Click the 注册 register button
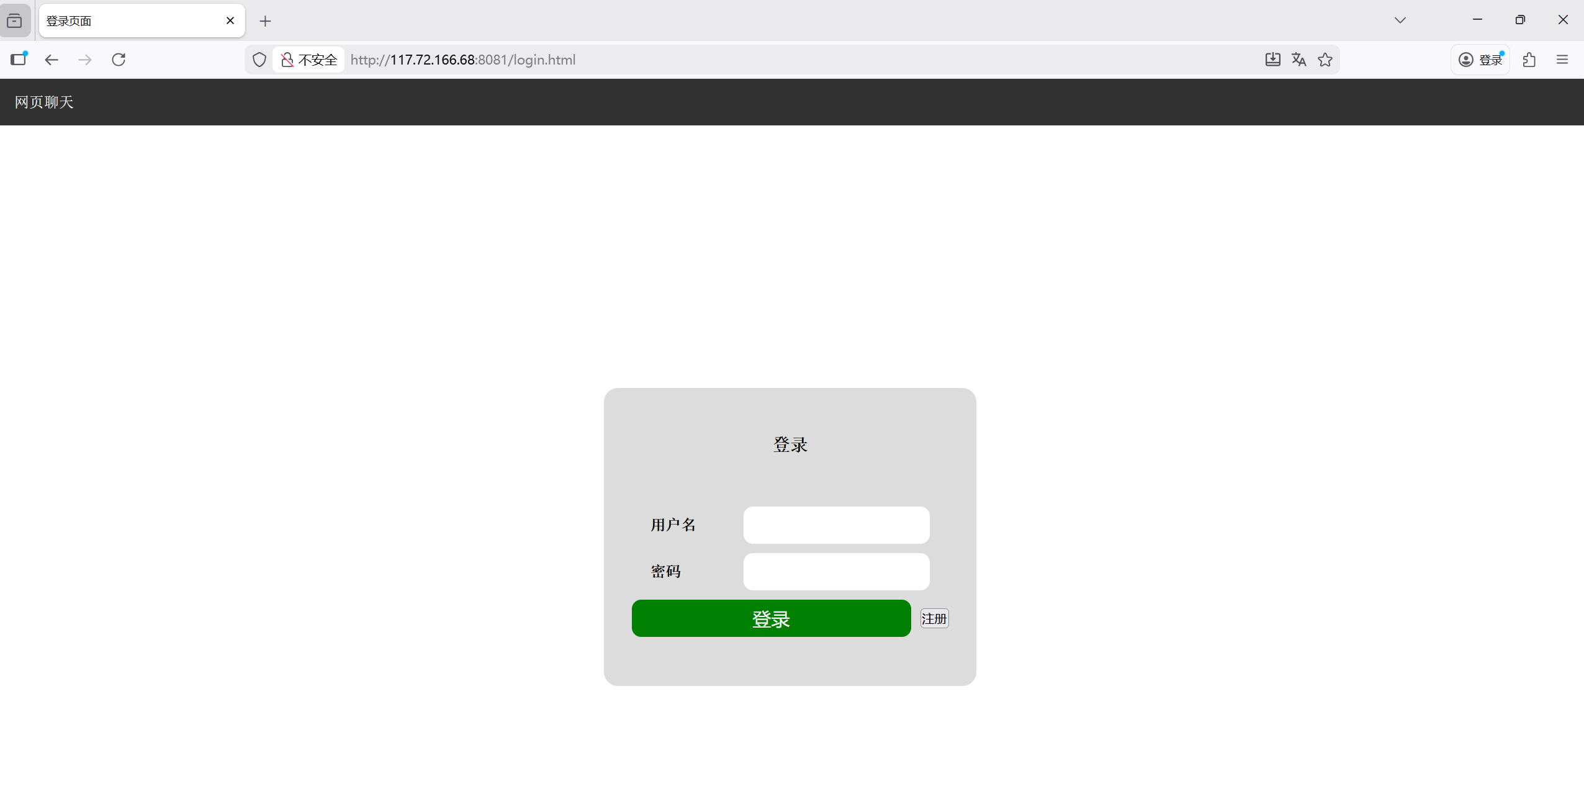 tap(934, 618)
